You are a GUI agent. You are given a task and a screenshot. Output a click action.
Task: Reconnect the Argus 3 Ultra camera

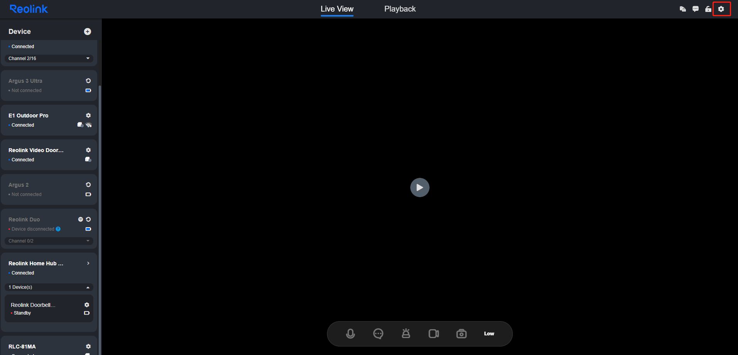tap(88, 81)
